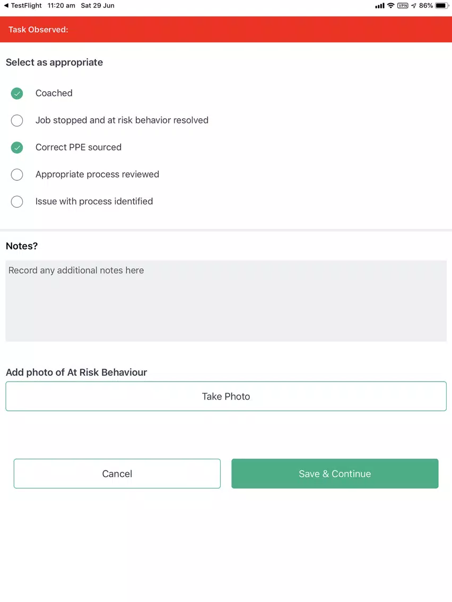Tap the Wi-Fi icon in status bar

pyautogui.click(x=390, y=6)
